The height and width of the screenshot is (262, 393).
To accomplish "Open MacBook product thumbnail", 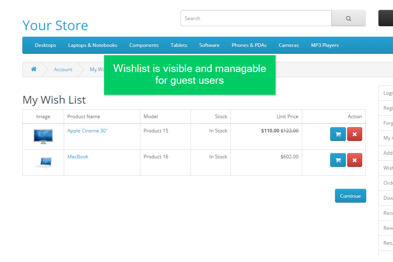I will point(43,162).
